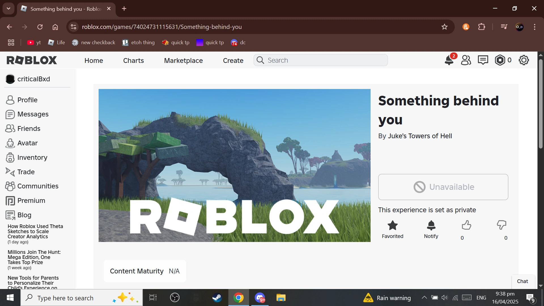
Task: Open the Inventory sidebar link
Action: pyautogui.click(x=32, y=158)
